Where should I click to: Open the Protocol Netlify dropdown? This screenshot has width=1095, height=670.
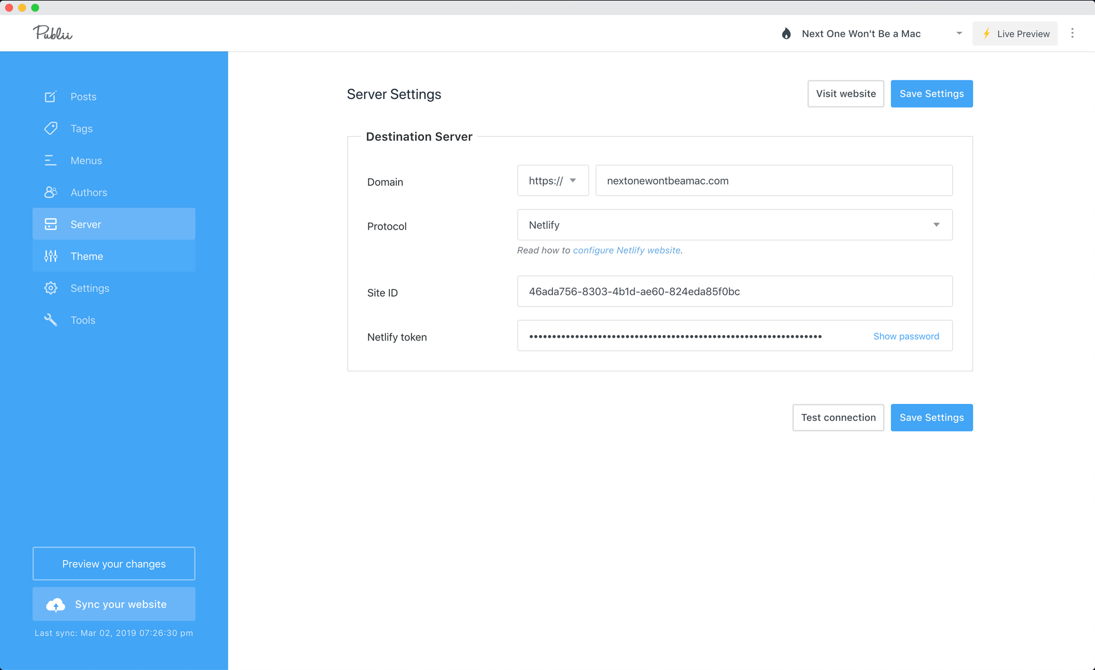coord(735,225)
